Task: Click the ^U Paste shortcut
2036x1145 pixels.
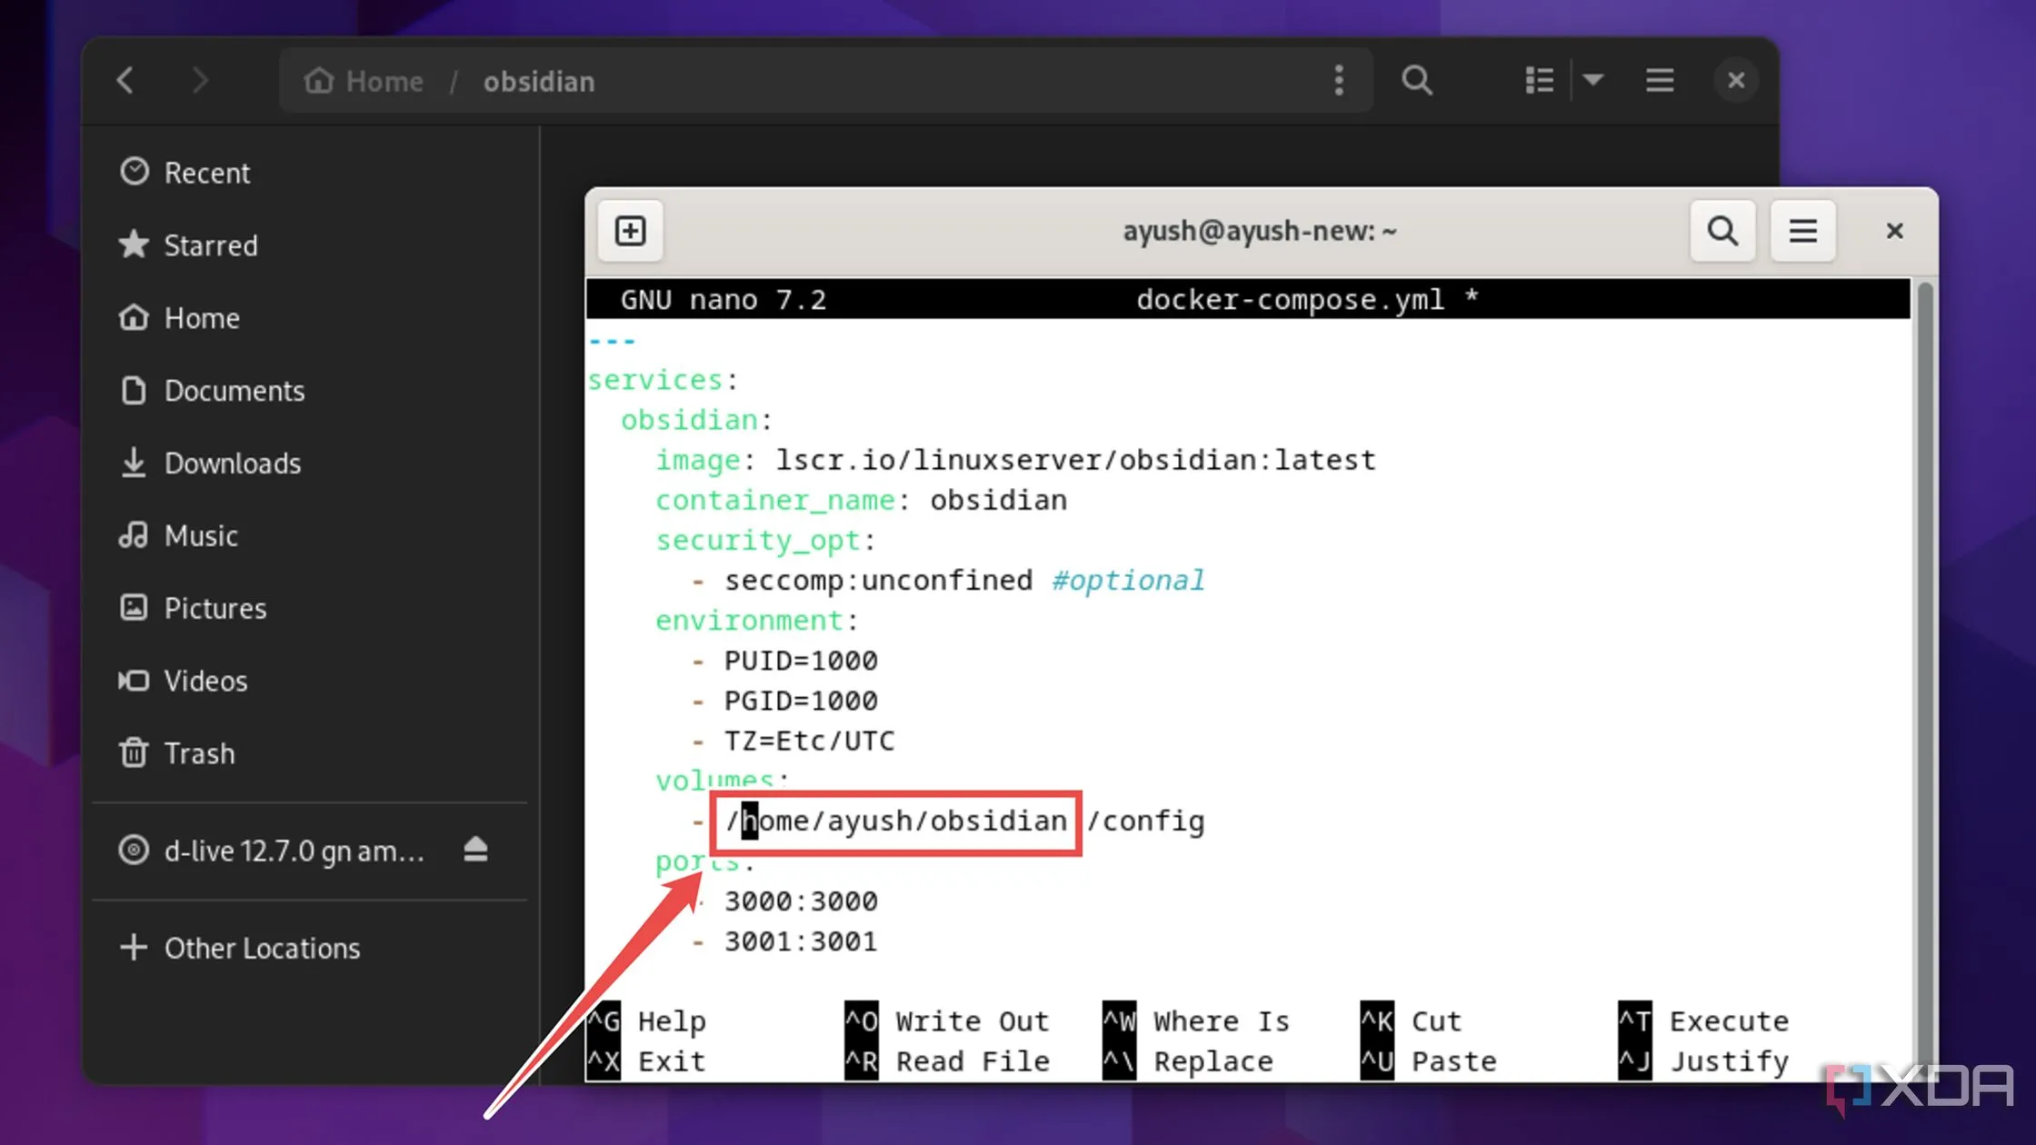Action: point(1428,1061)
